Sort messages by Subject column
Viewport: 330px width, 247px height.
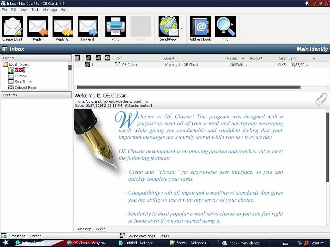(x=169, y=58)
